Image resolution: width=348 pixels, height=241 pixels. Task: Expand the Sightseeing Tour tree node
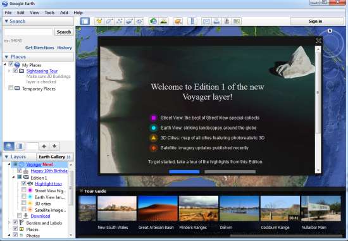click(x=9, y=71)
